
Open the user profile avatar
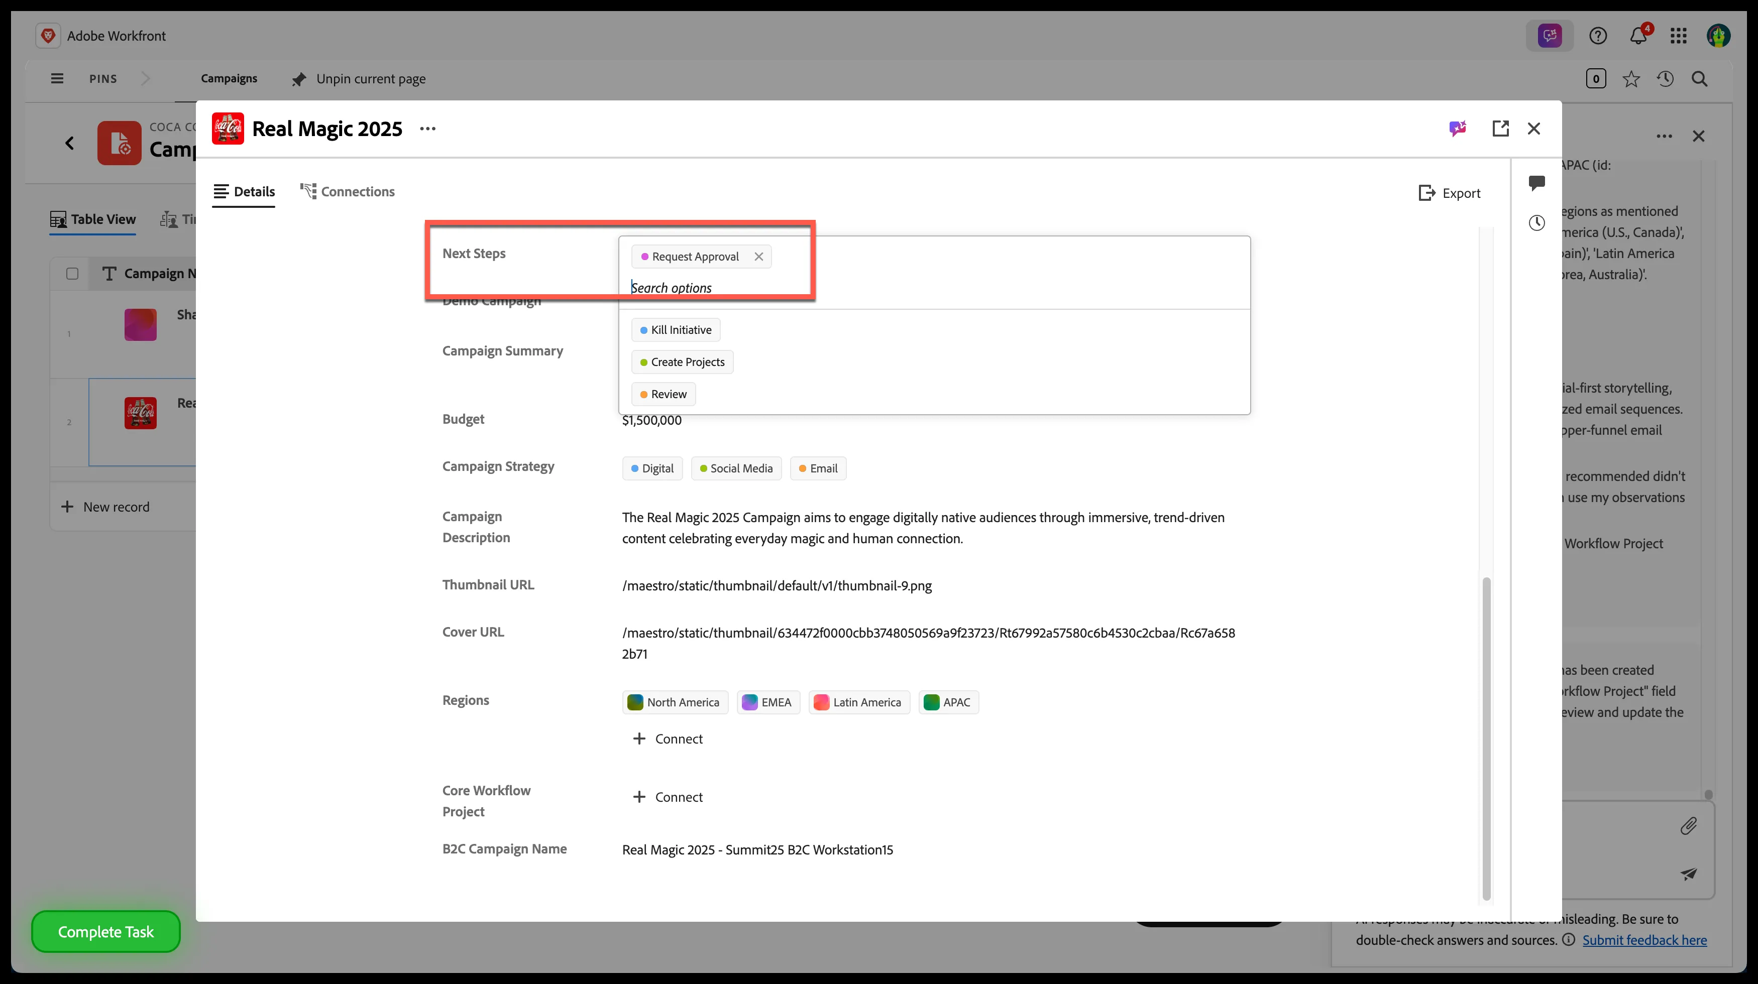pyautogui.click(x=1718, y=36)
